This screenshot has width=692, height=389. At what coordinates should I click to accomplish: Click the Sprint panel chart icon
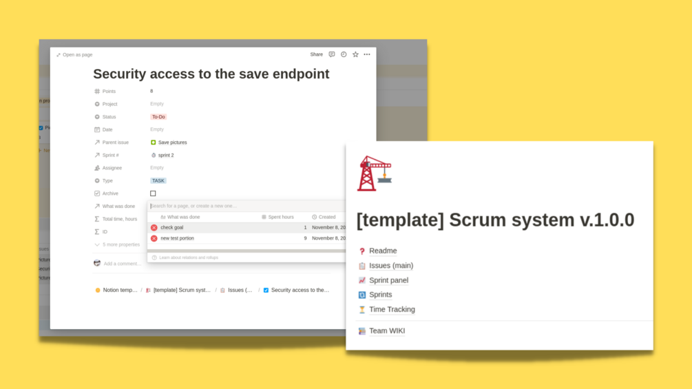362,280
